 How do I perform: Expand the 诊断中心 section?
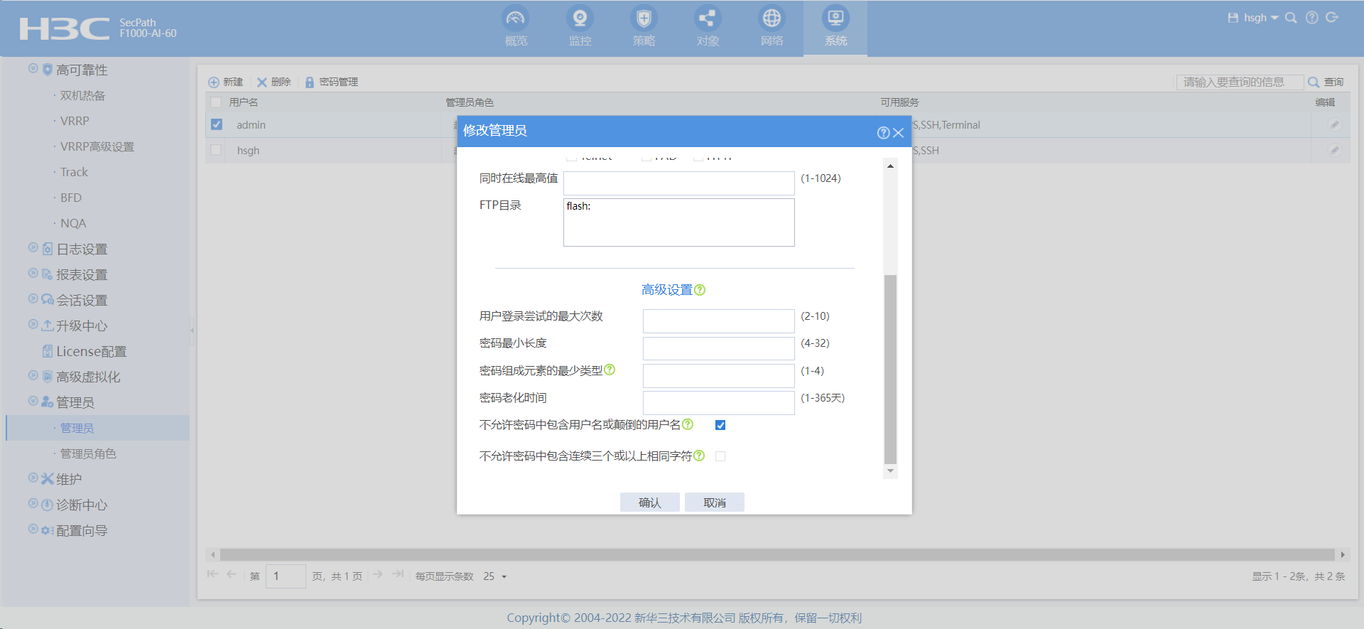point(33,503)
